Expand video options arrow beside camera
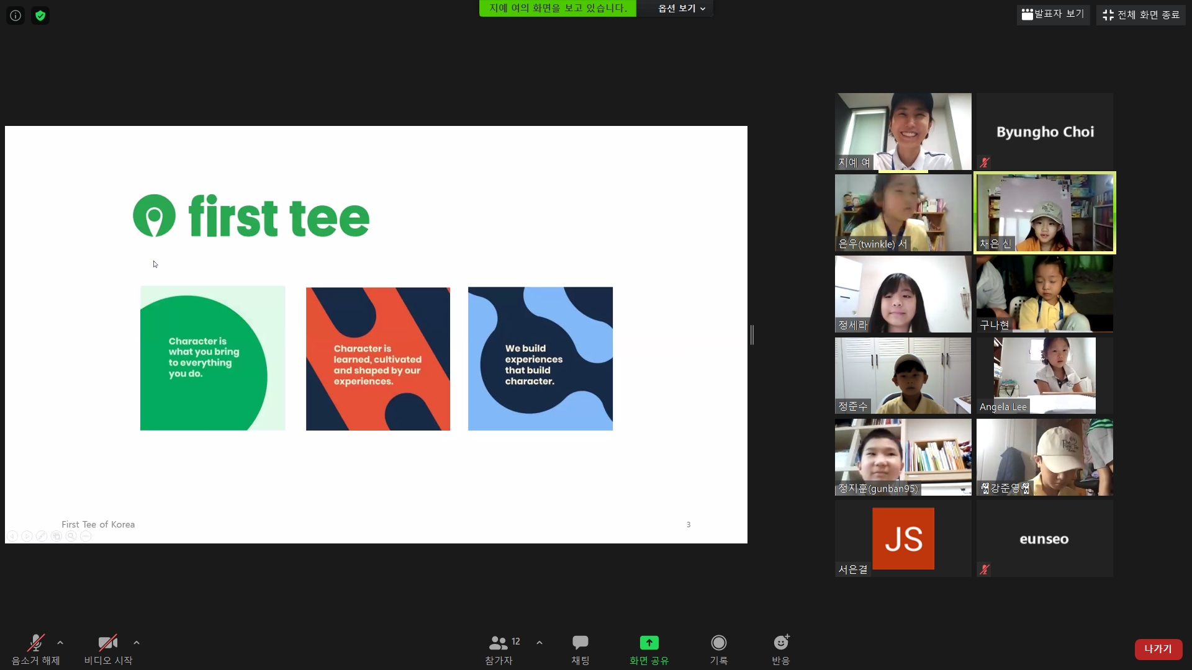This screenshot has height=670, width=1192. [x=137, y=643]
